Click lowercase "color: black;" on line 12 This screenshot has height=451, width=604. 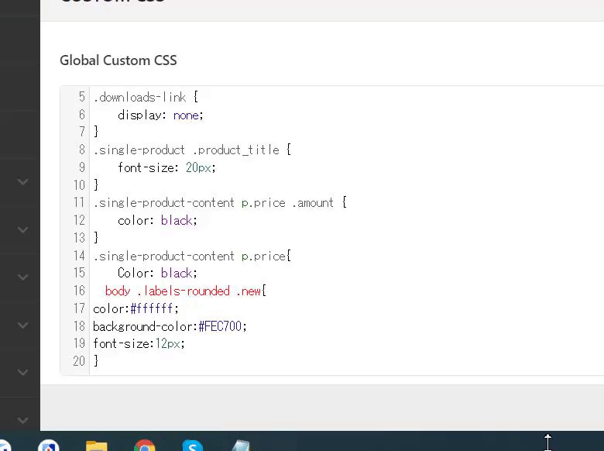[x=157, y=221]
